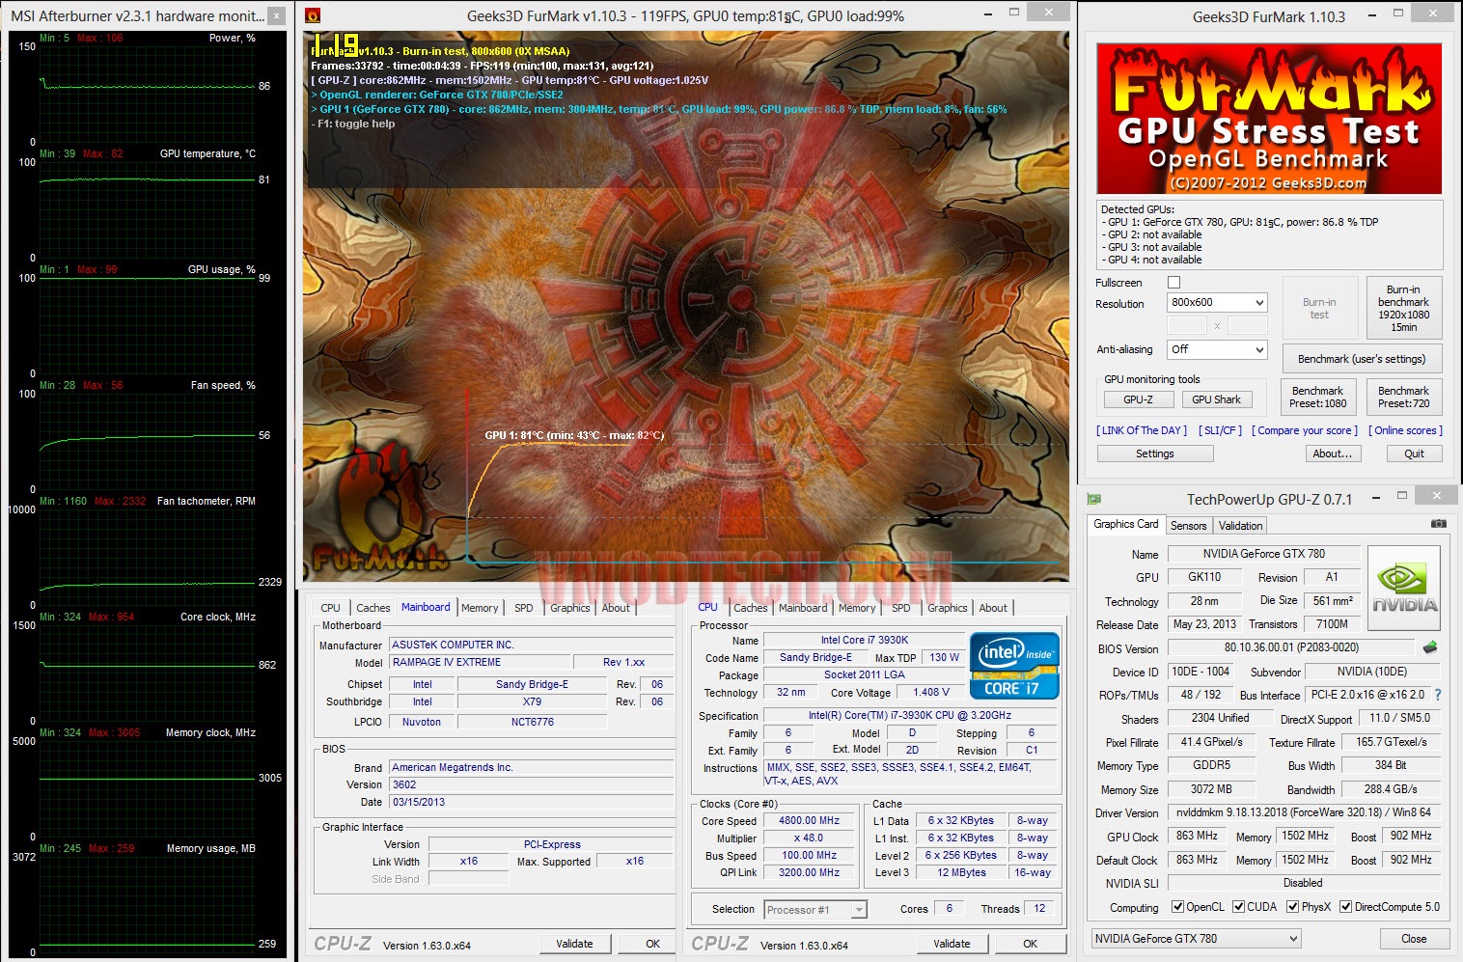Maximize the FurMark render window
Viewport: 1463px width, 962px height.
point(1013,13)
